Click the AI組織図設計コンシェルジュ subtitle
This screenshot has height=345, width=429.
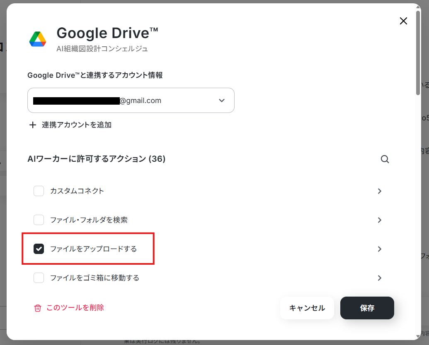pyautogui.click(x=102, y=49)
